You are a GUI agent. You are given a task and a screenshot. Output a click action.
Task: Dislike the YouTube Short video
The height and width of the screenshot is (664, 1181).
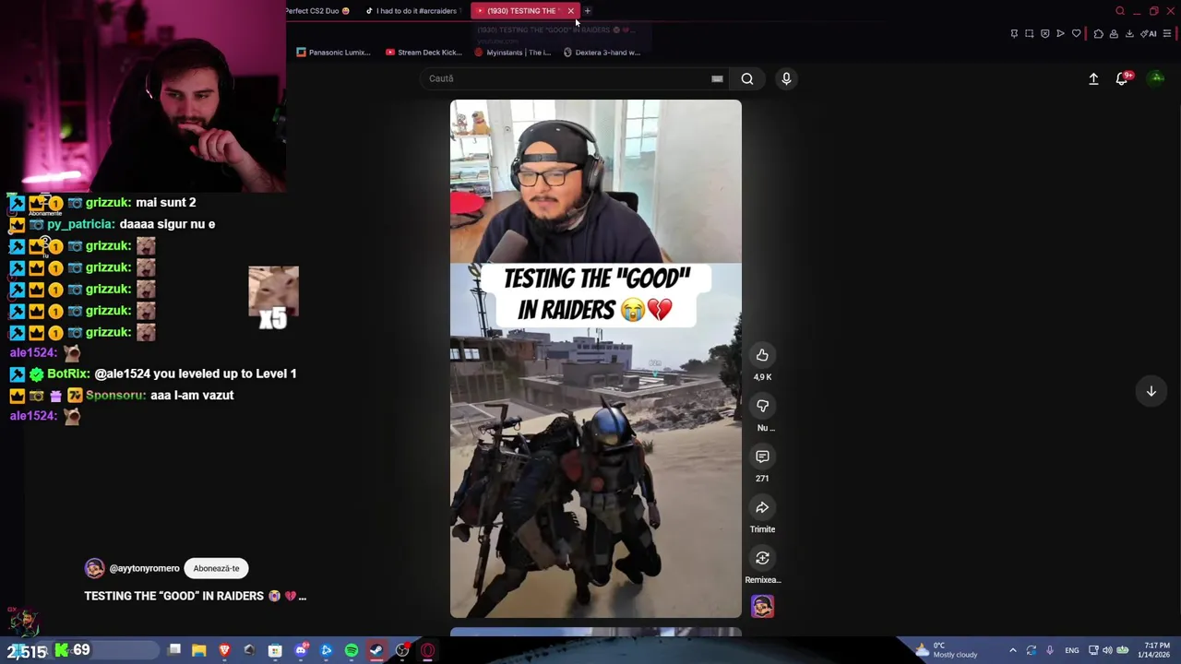(762, 406)
